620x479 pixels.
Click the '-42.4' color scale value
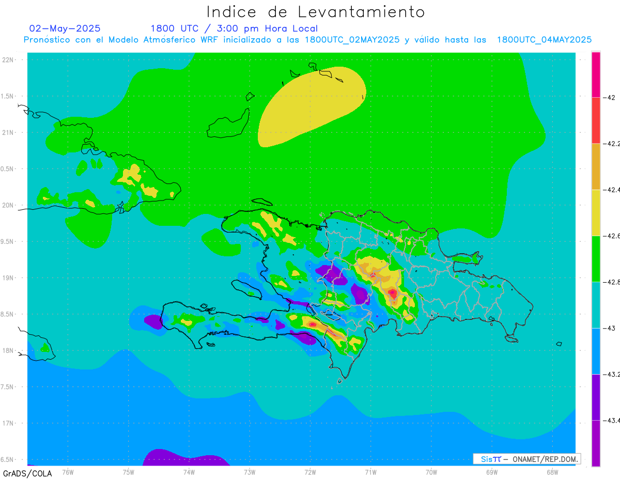pos(611,190)
